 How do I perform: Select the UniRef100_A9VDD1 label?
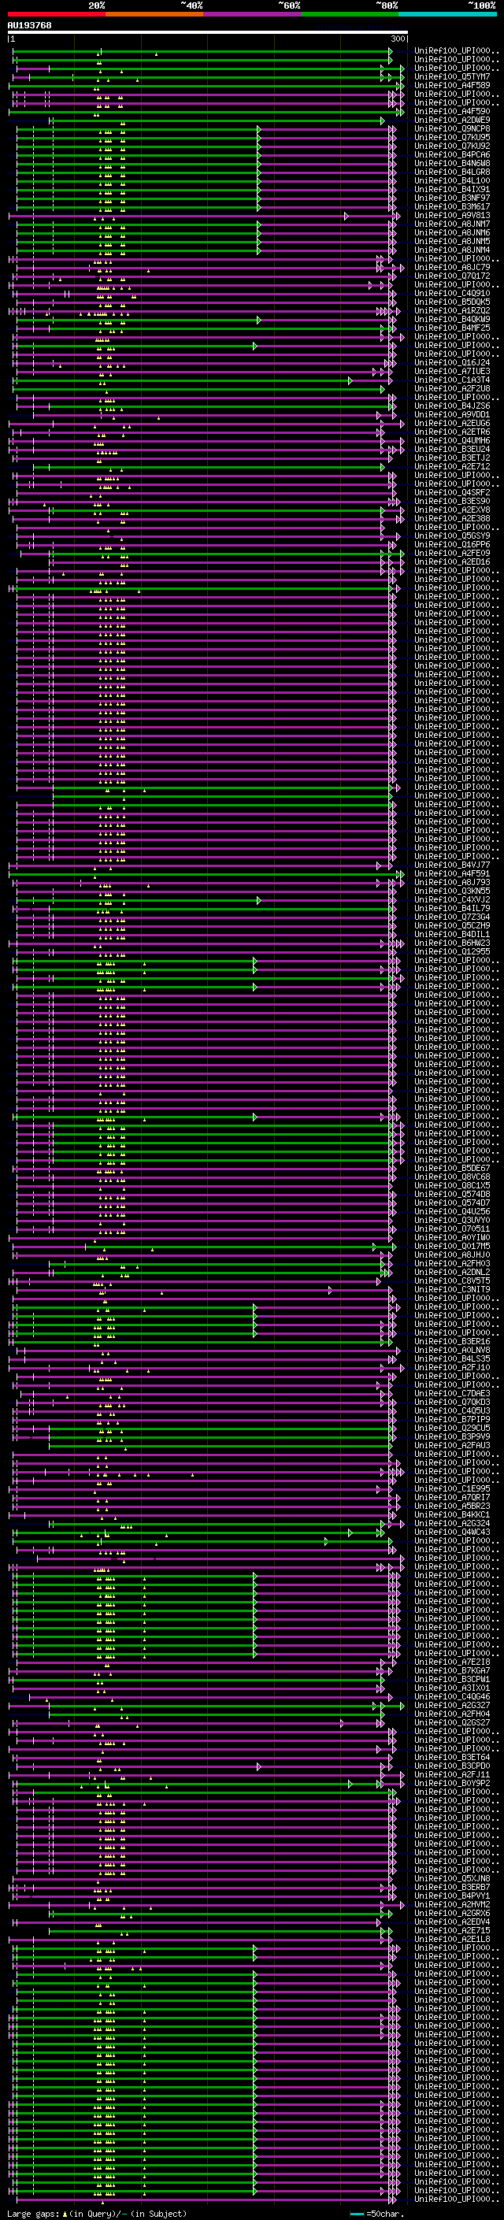coord(452,414)
